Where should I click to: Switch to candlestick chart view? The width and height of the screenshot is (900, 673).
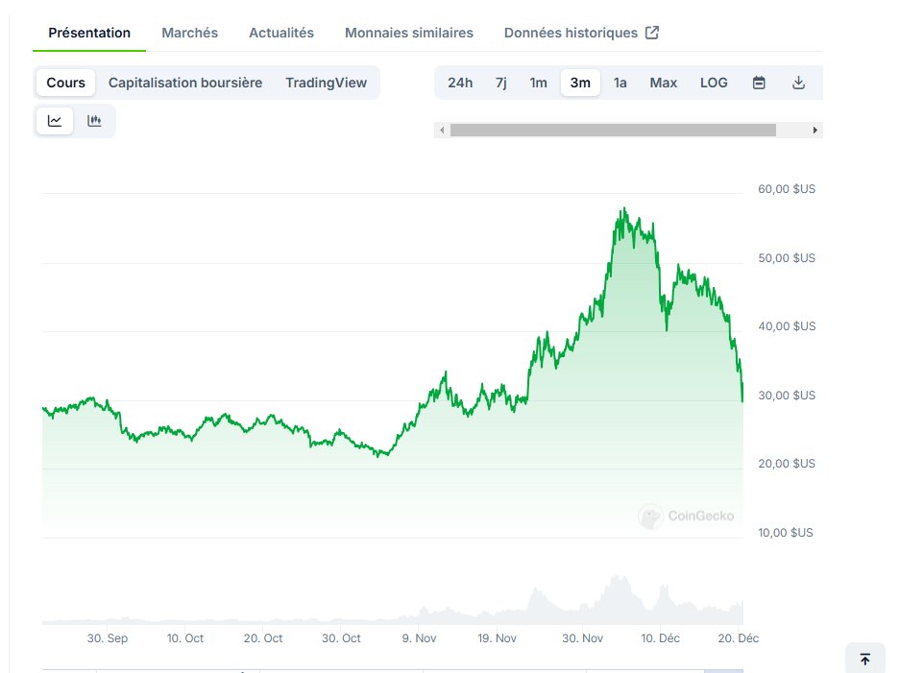click(x=93, y=120)
